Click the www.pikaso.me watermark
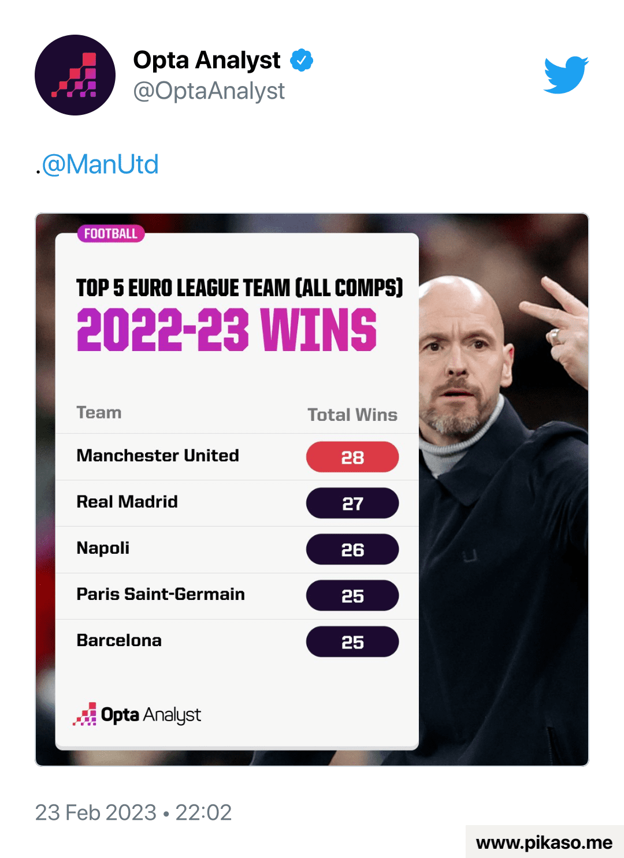This screenshot has width=624, height=858. pyautogui.click(x=544, y=842)
